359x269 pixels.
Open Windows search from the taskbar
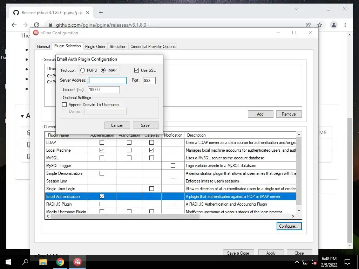(25, 262)
